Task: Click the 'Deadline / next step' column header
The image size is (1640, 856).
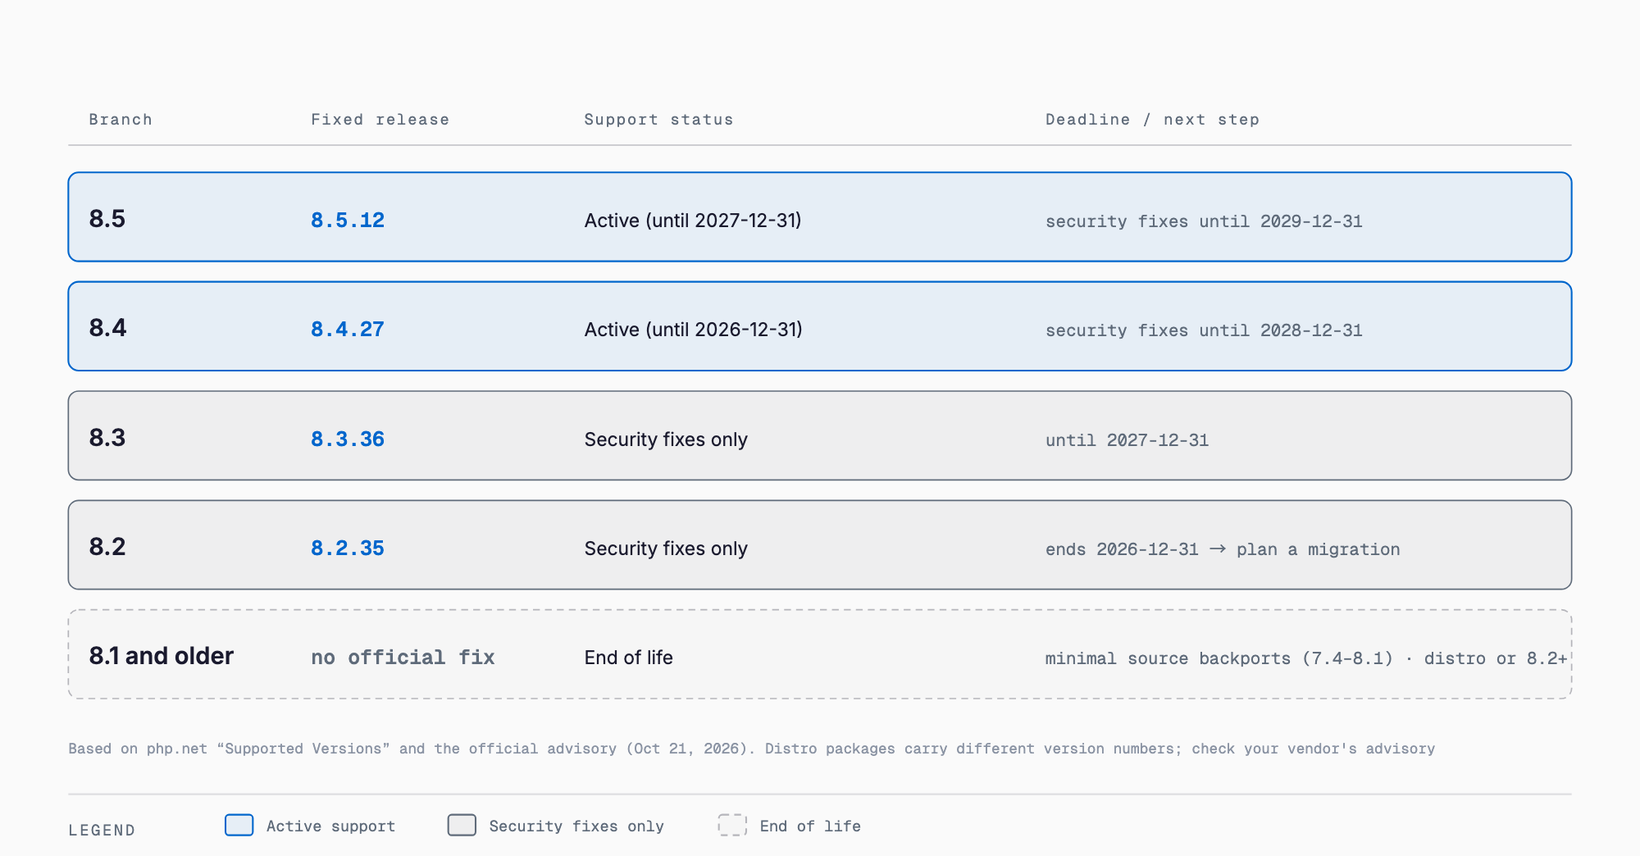Action: (x=1152, y=120)
